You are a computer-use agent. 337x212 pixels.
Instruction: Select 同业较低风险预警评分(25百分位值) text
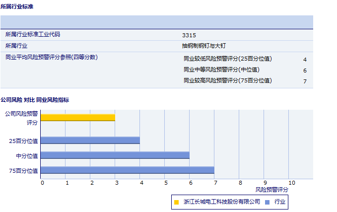228,59
